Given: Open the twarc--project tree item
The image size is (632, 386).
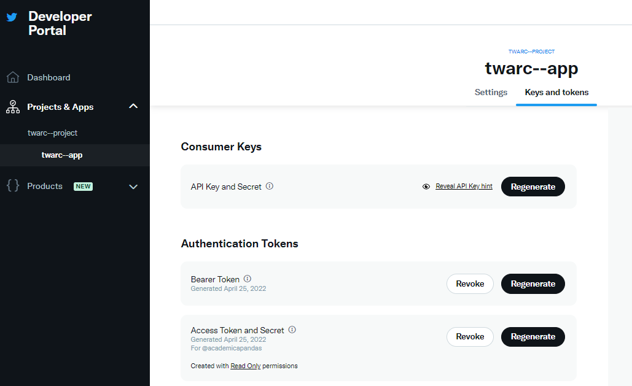Looking at the screenshot, I should [x=52, y=133].
